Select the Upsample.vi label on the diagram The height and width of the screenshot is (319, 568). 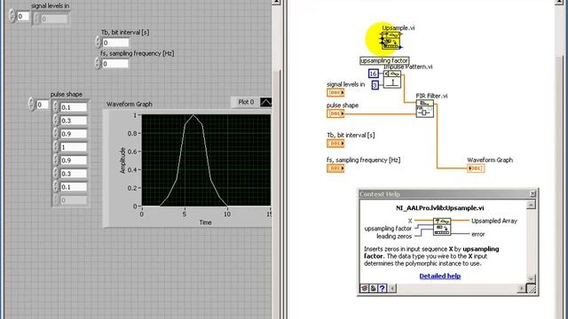tap(398, 27)
